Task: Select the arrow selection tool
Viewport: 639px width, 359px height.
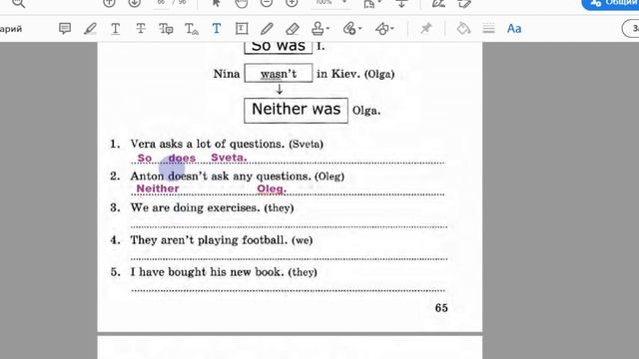Action: coord(216,3)
